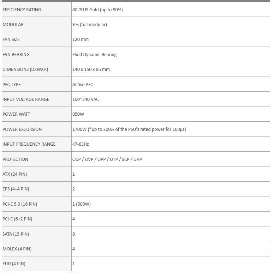Click the 850W power watt value
The height and width of the screenshot is (273, 273).
pos(78,114)
